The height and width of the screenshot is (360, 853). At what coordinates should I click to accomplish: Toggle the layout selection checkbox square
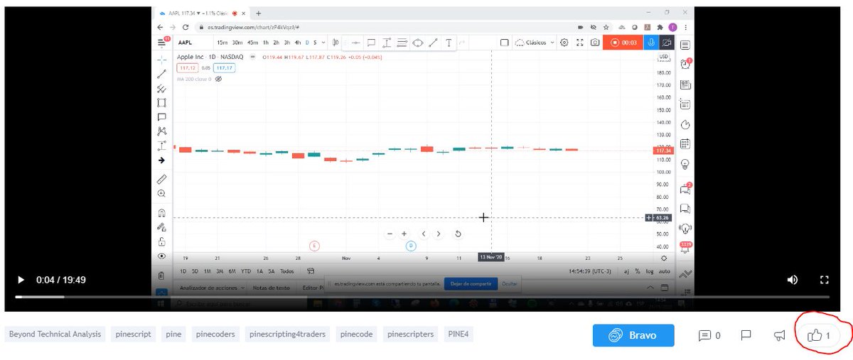point(504,43)
